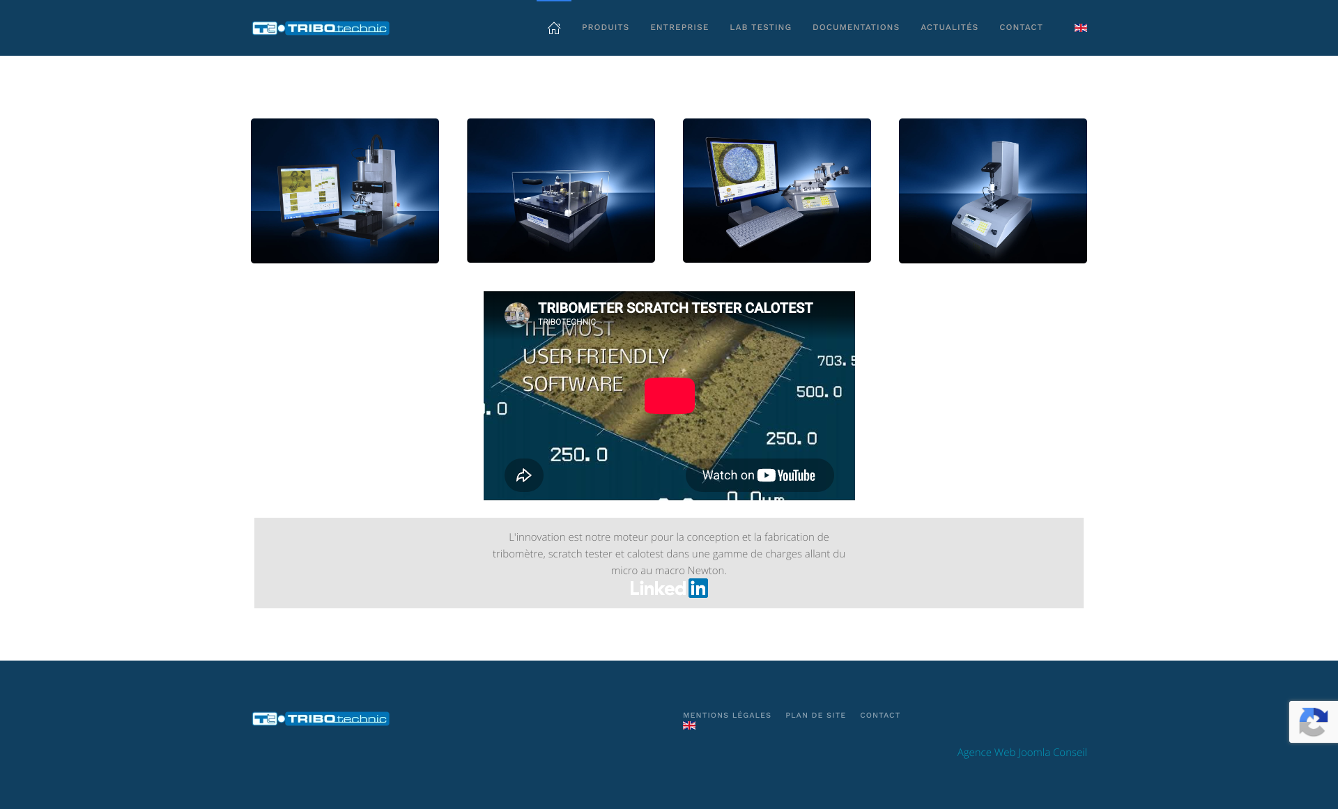Open the glass-enclosed tribometer product thumbnail

tap(561, 191)
